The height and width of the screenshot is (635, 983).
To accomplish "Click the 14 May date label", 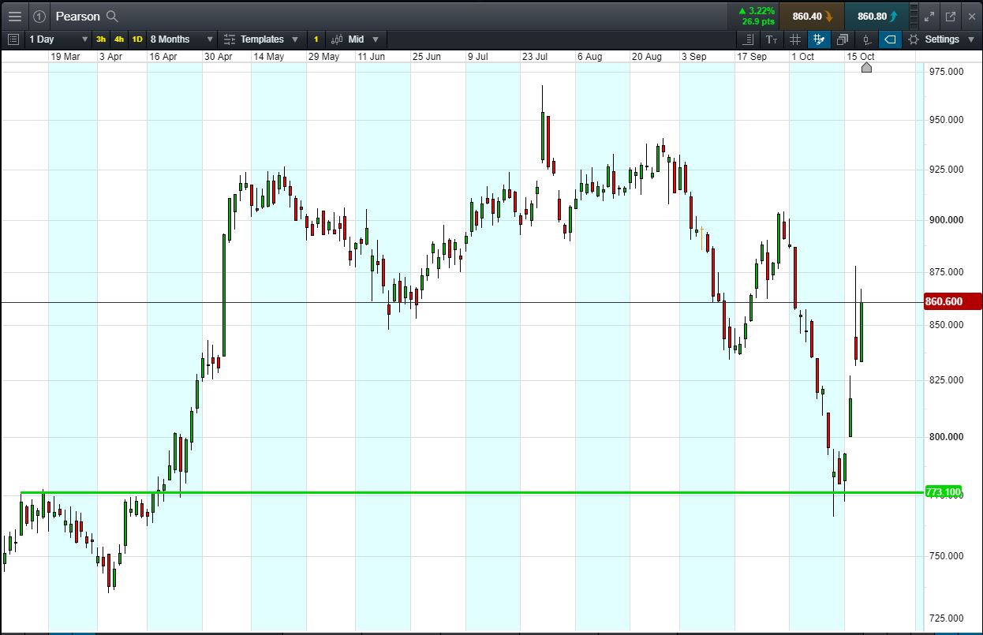I will [268, 57].
